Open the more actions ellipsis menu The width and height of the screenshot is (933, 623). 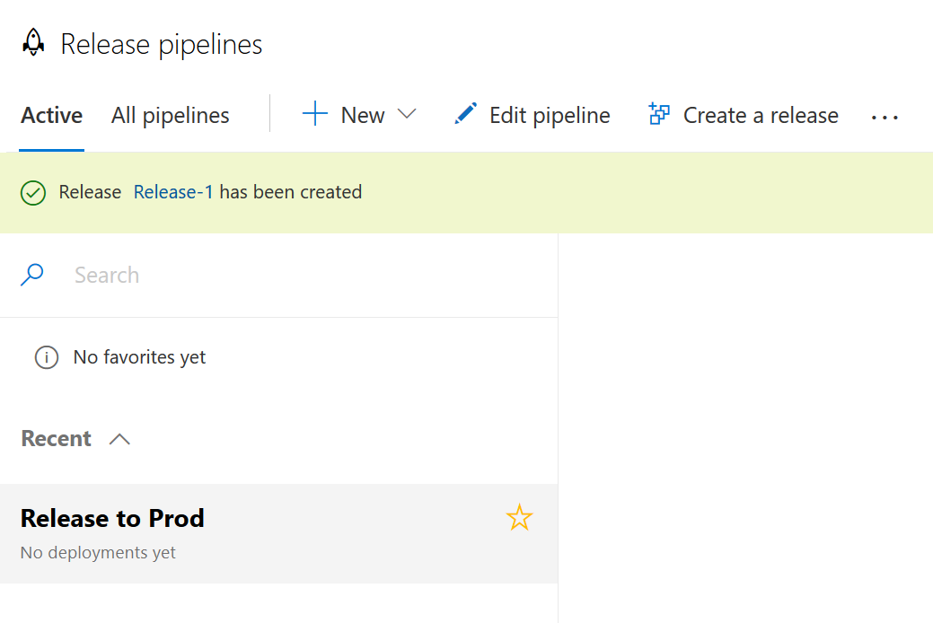[x=885, y=117]
